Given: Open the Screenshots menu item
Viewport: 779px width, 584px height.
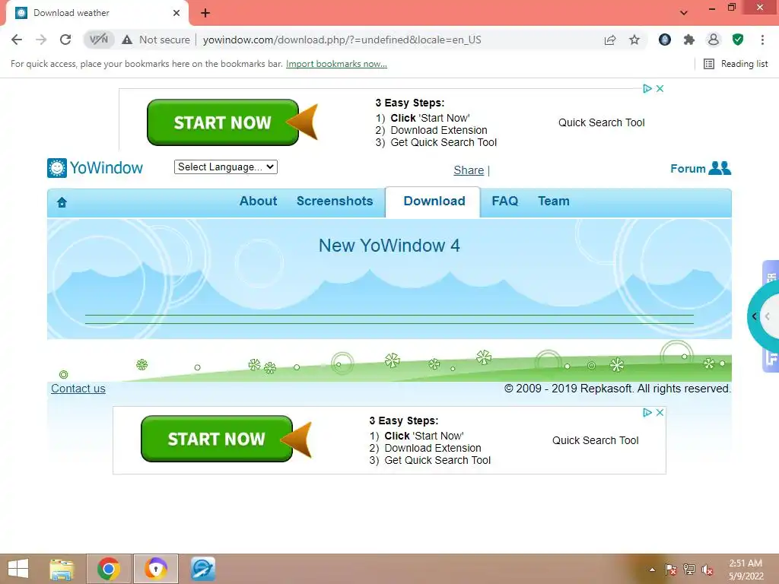Looking at the screenshot, I should pyautogui.click(x=335, y=201).
